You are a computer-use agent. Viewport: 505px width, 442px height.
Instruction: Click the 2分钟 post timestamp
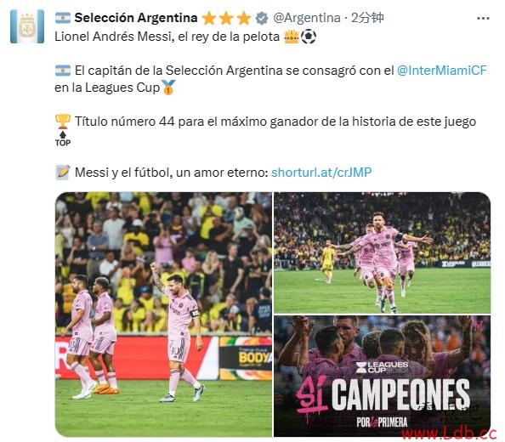367,18
